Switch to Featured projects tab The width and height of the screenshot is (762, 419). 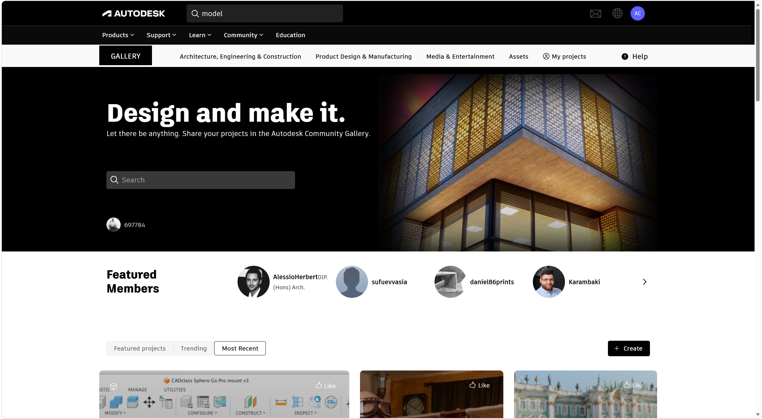pos(140,348)
